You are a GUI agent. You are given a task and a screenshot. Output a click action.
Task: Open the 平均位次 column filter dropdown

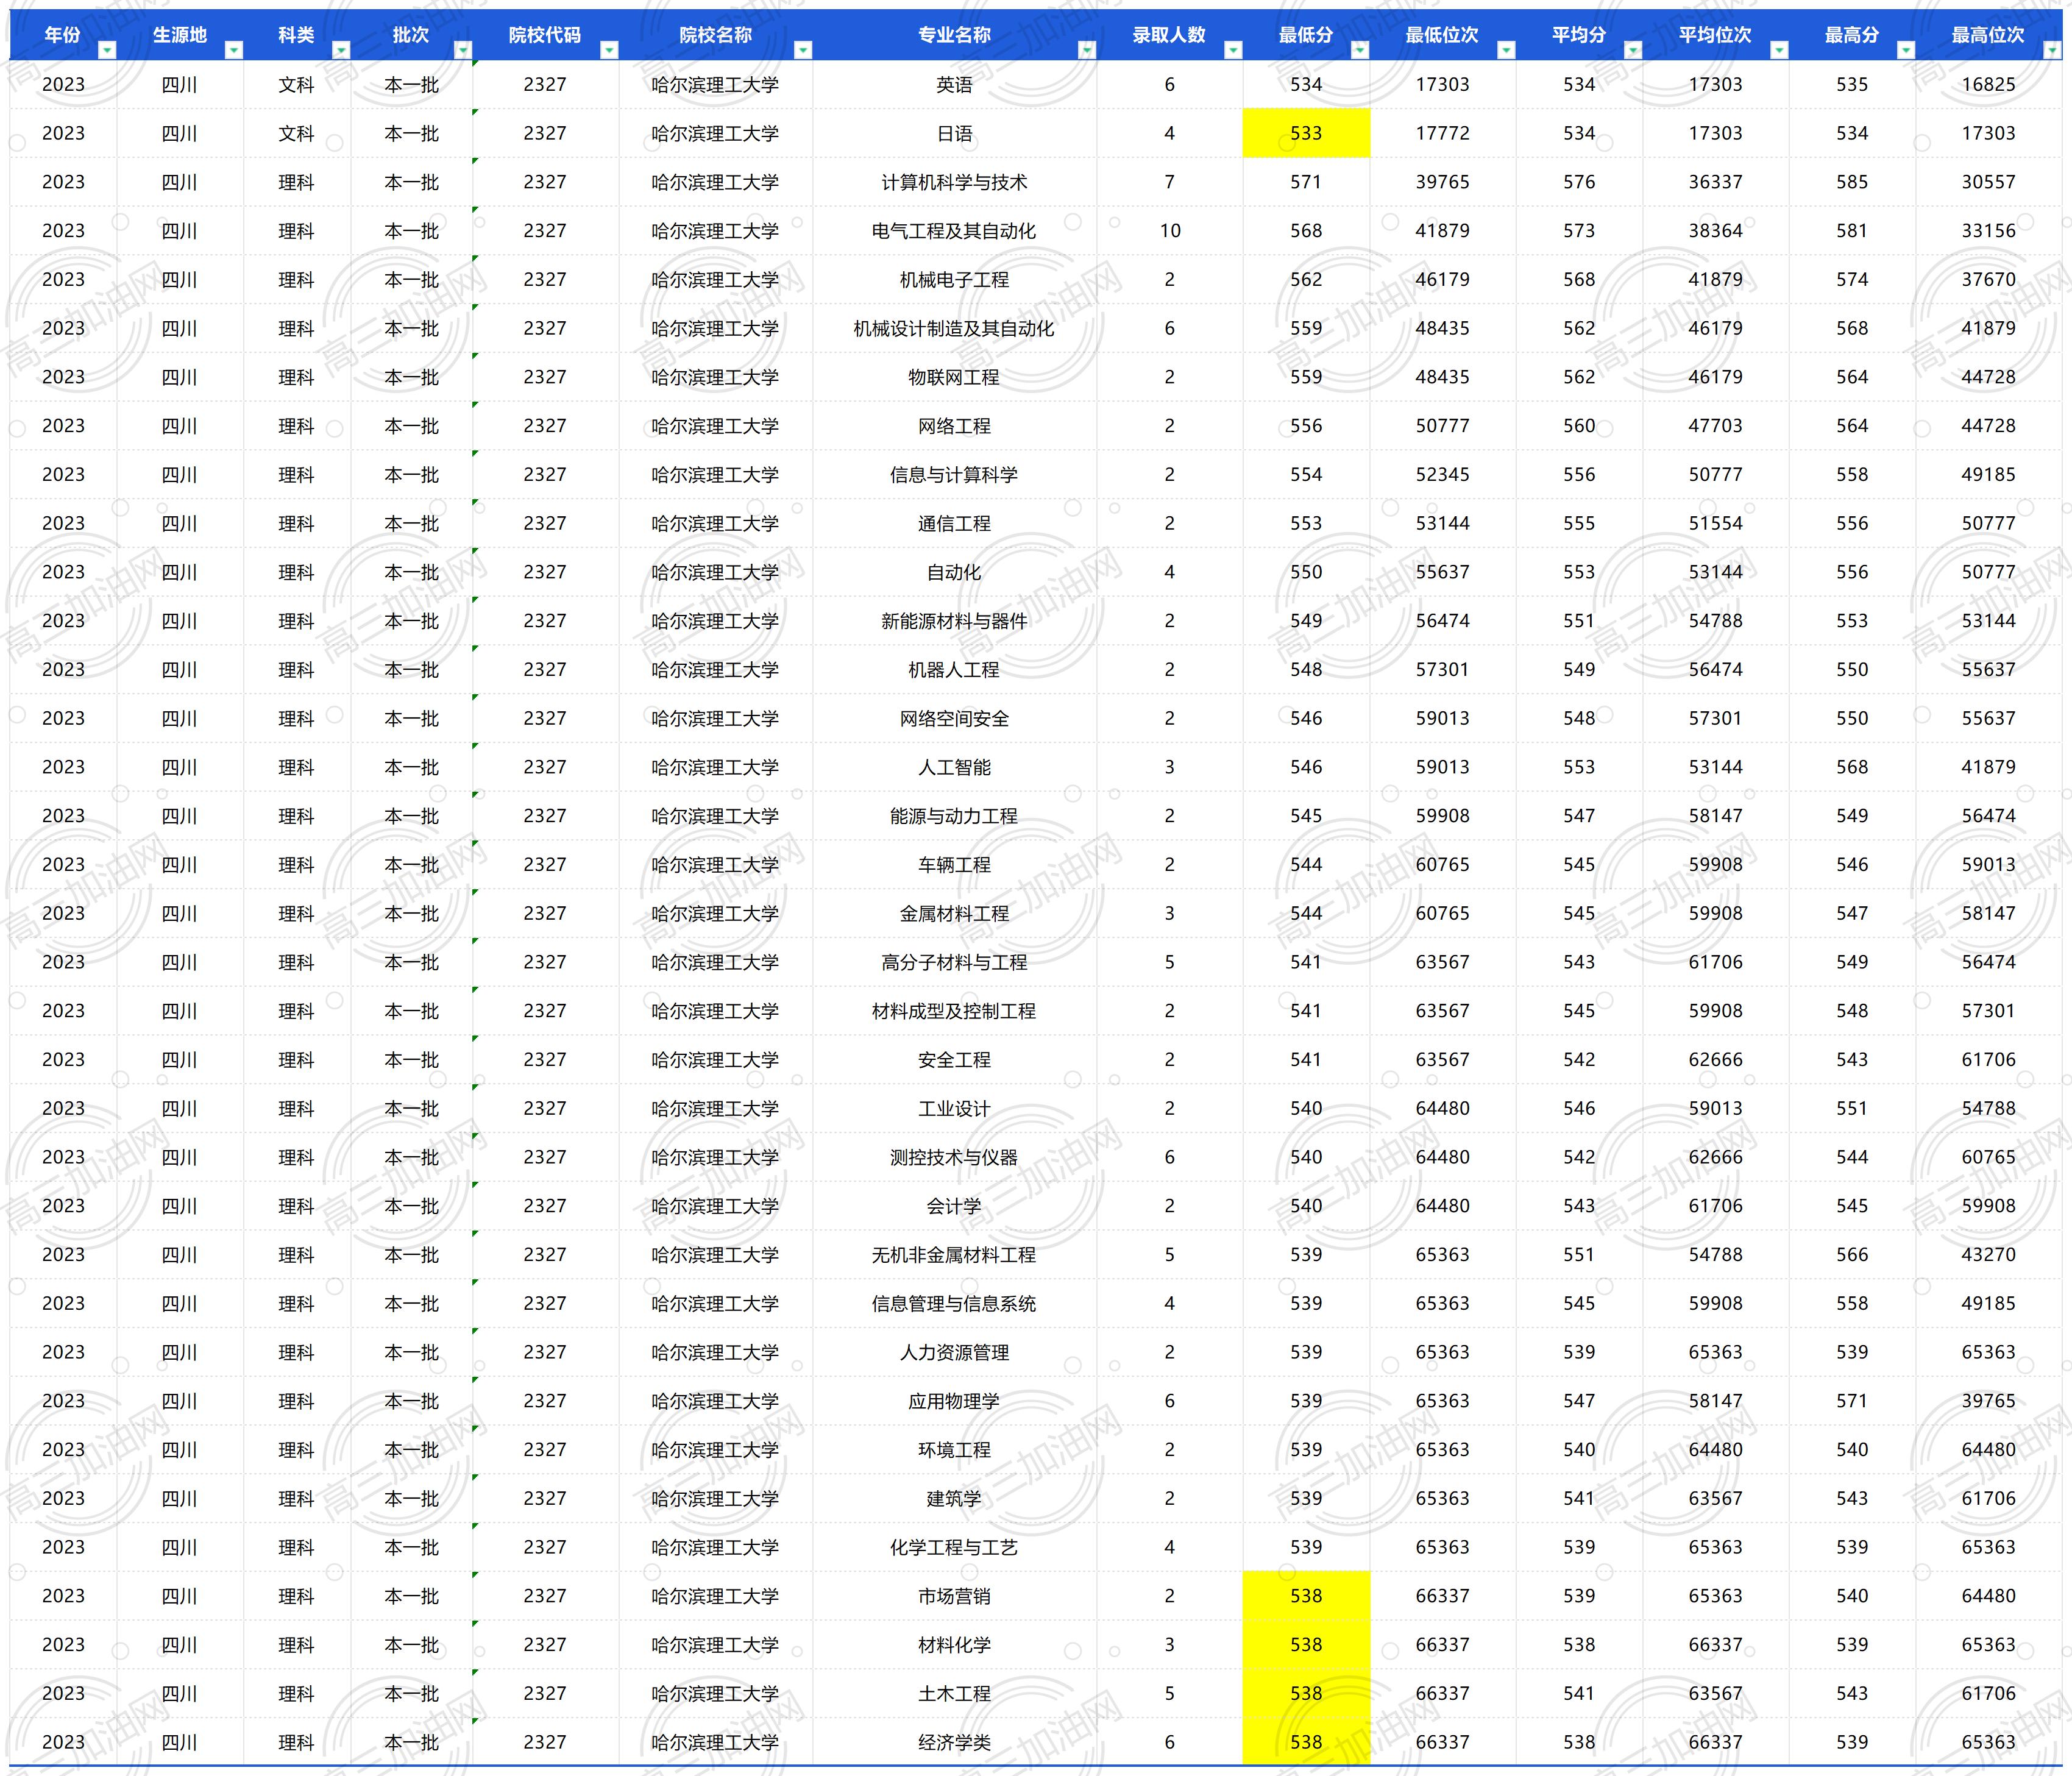click(1779, 50)
